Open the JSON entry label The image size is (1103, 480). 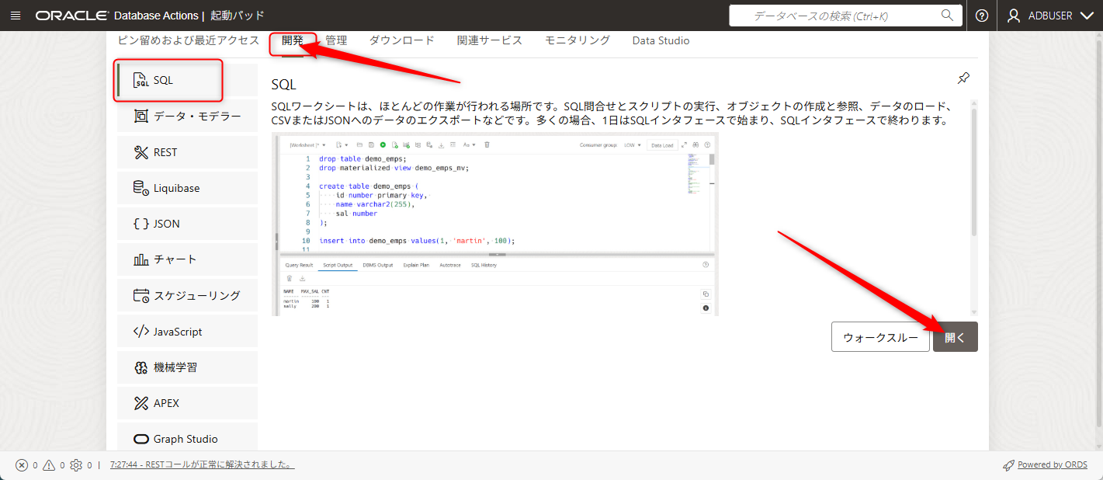click(166, 224)
